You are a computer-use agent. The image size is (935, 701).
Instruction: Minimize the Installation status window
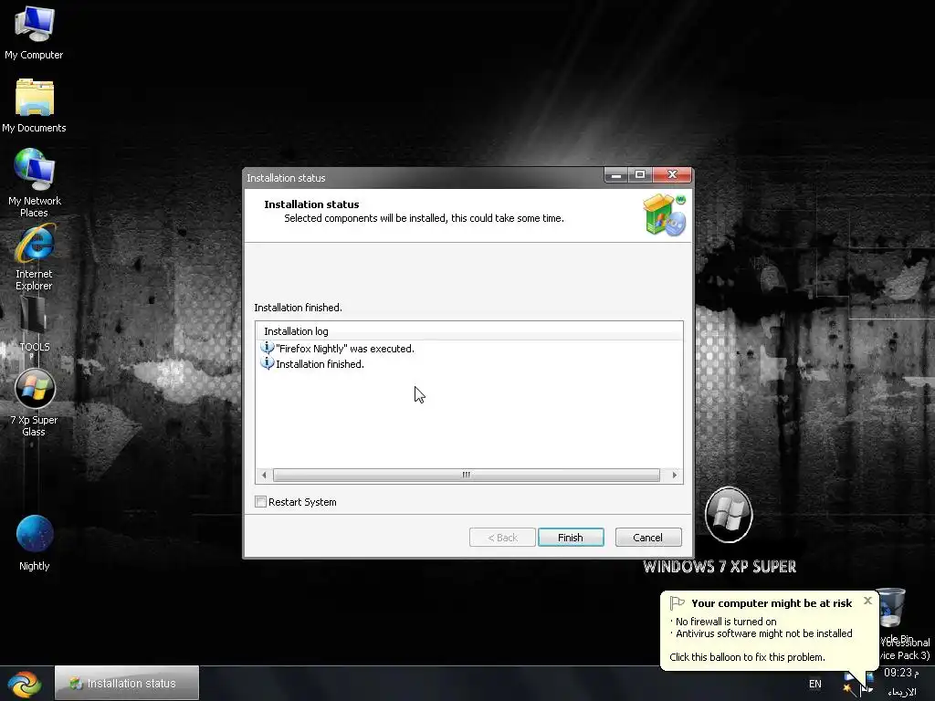pyautogui.click(x=616, y=175)
